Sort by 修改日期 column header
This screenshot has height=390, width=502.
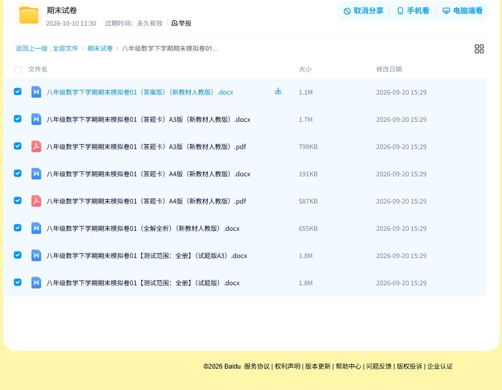coord(389,69)
